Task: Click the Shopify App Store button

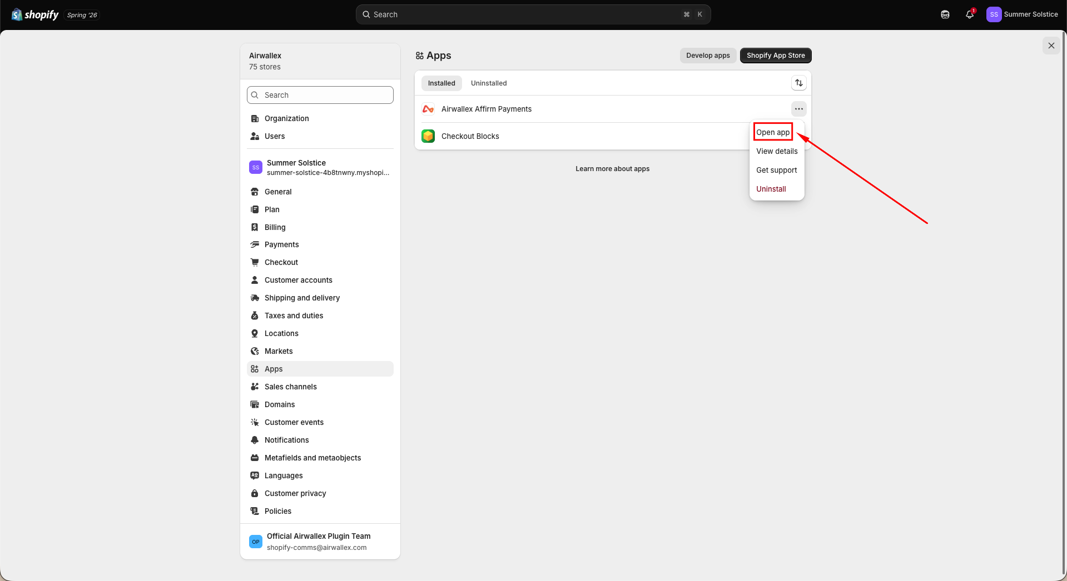Action: [776, 56]
